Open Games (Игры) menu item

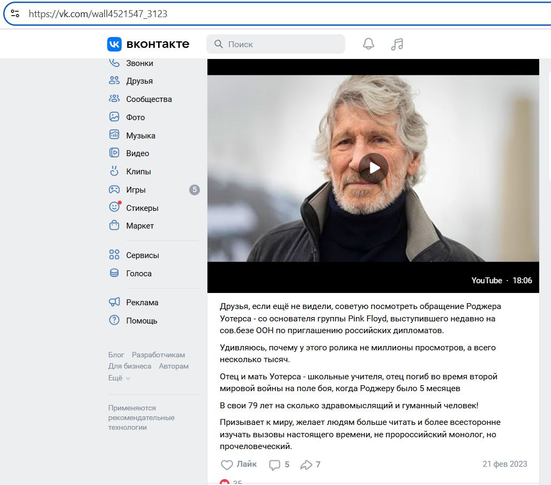coord(136,189)
